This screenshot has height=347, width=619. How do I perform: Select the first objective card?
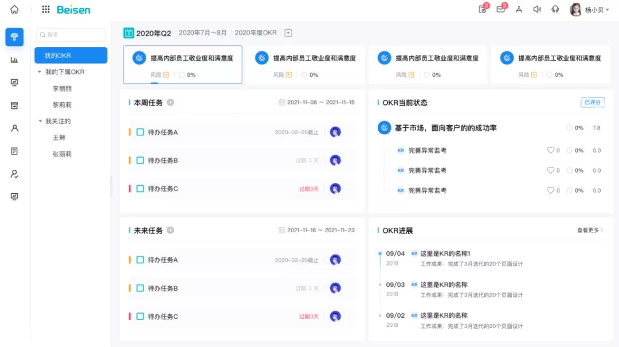click(x=183, y=64)
